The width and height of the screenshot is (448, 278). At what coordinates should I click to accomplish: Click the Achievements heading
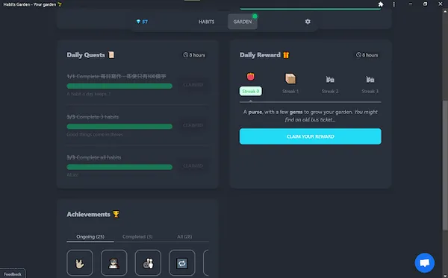(x=88, y=215)
